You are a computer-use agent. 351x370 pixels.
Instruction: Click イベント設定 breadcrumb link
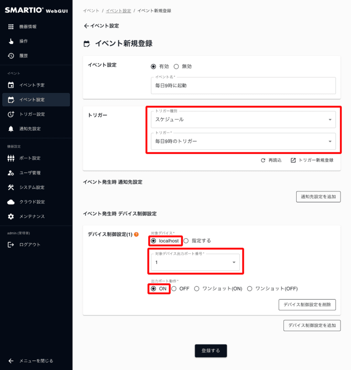tap(118, 11)
